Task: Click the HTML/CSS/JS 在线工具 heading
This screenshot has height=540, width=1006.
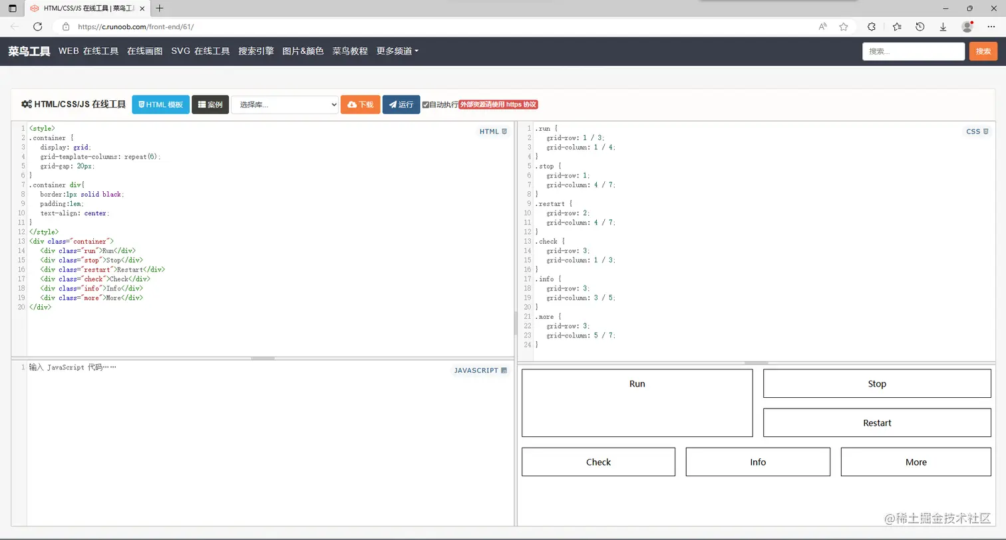Action: point(80,104)
